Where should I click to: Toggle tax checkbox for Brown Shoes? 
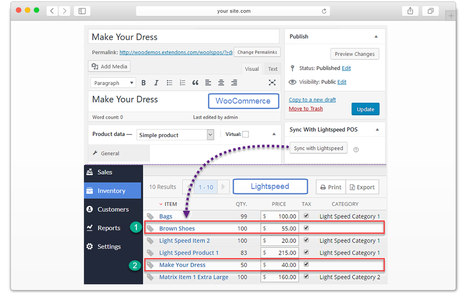coord(306,228)
